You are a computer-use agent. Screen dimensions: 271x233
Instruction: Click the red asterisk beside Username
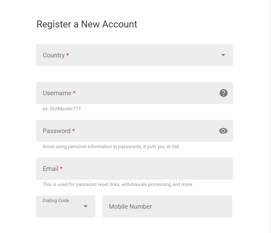point(74,92)
